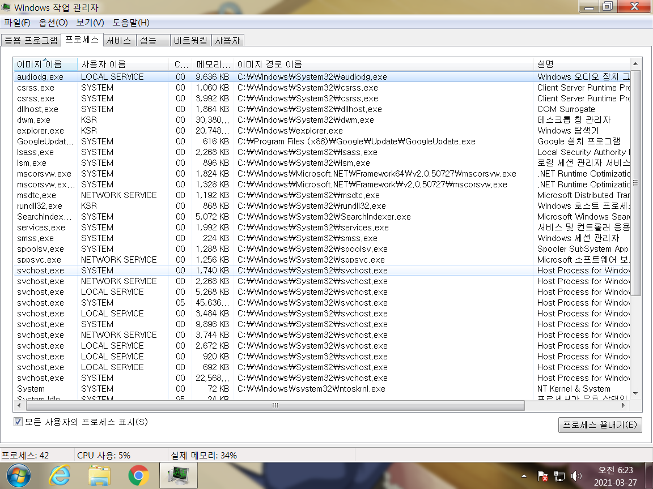Viewport: 653px width, 489px height.
Task: Click 프로세스 끝내기(E) button
Action: (x=600, y=425)
